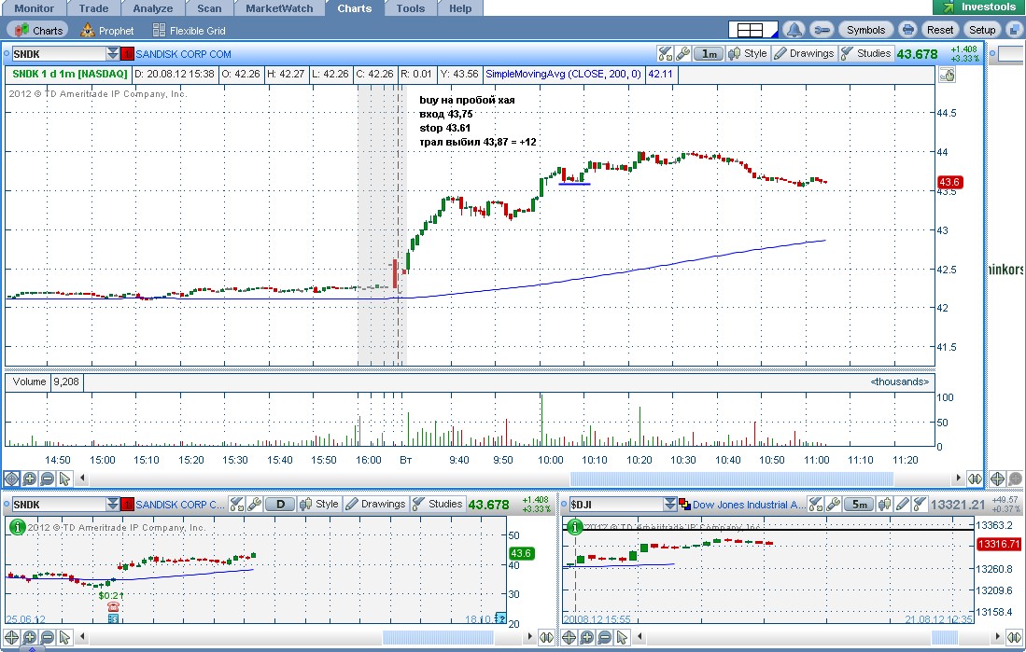Image resolution: width=1026 pixels, height=652 pixels.
Task: Open Studies menu in daily SNDK chart
Action: pos(437,505)
